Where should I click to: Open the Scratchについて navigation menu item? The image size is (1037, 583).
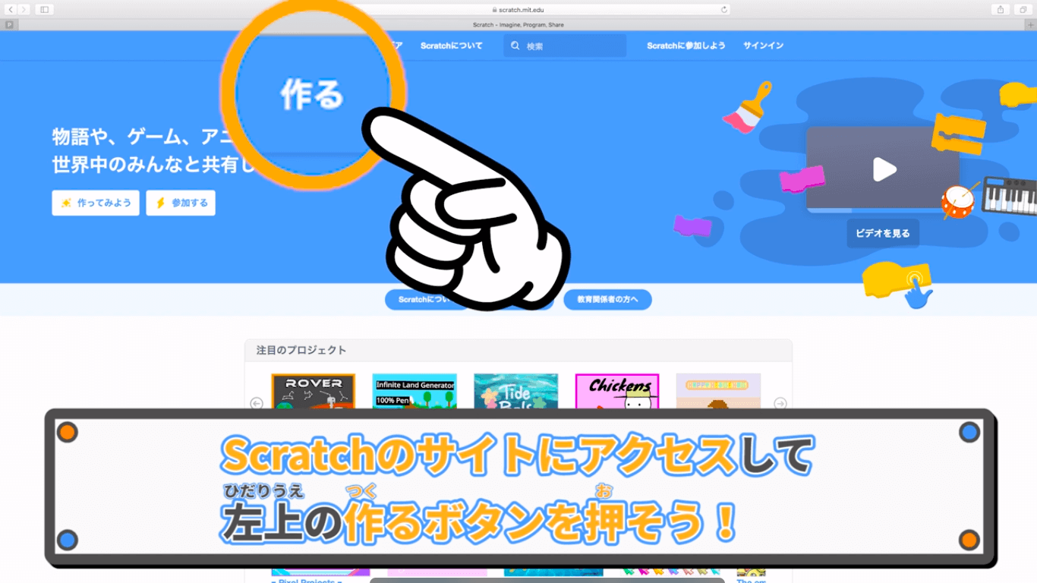[x=452, y=46]
